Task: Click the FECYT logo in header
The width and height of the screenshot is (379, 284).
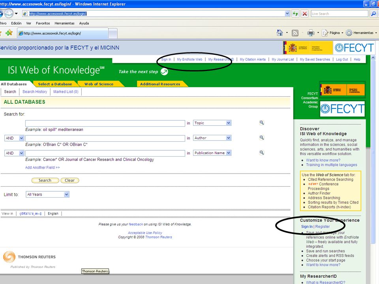Action: tap(354, 48)
